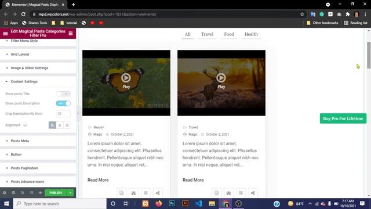Open Firefox from the taskbar
Screen dimensions: 371x209
point(159,204)
